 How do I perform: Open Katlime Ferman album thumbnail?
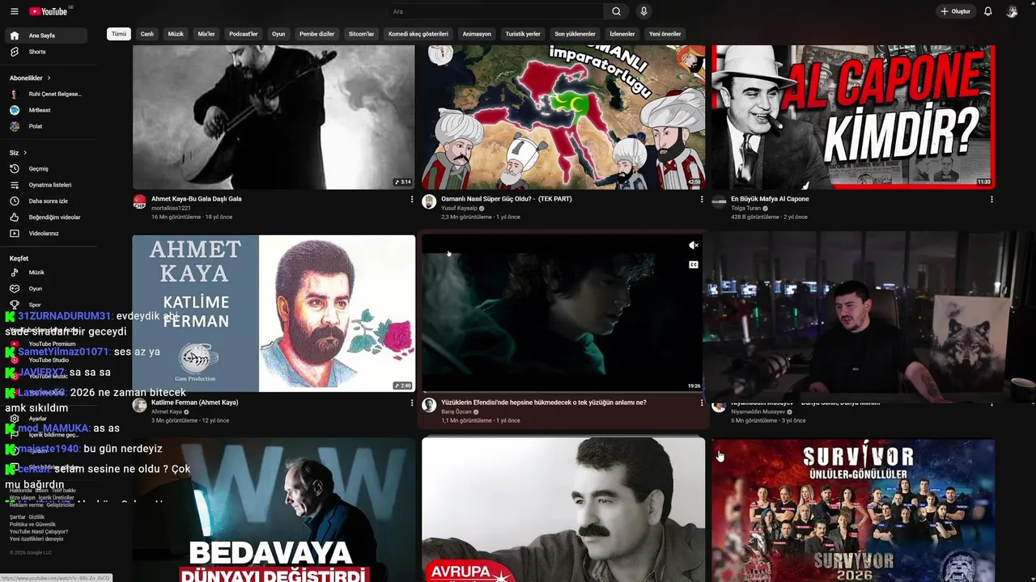point(274,314)
